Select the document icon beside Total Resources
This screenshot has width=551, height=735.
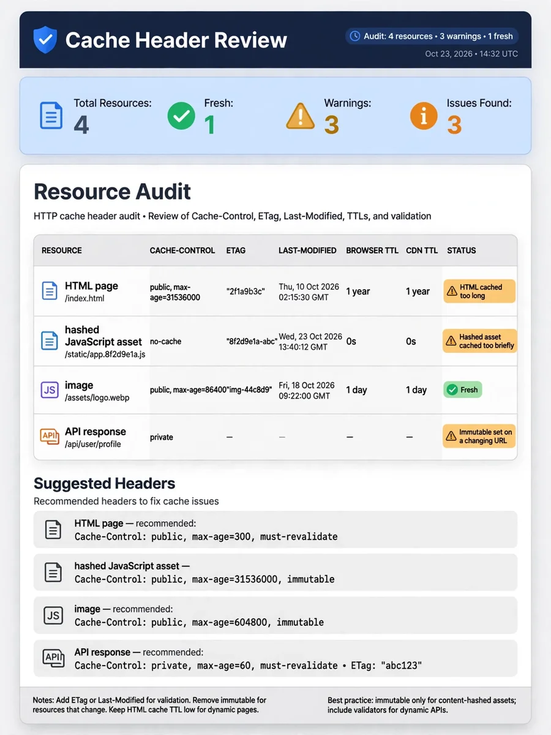(x=51, y=116)
